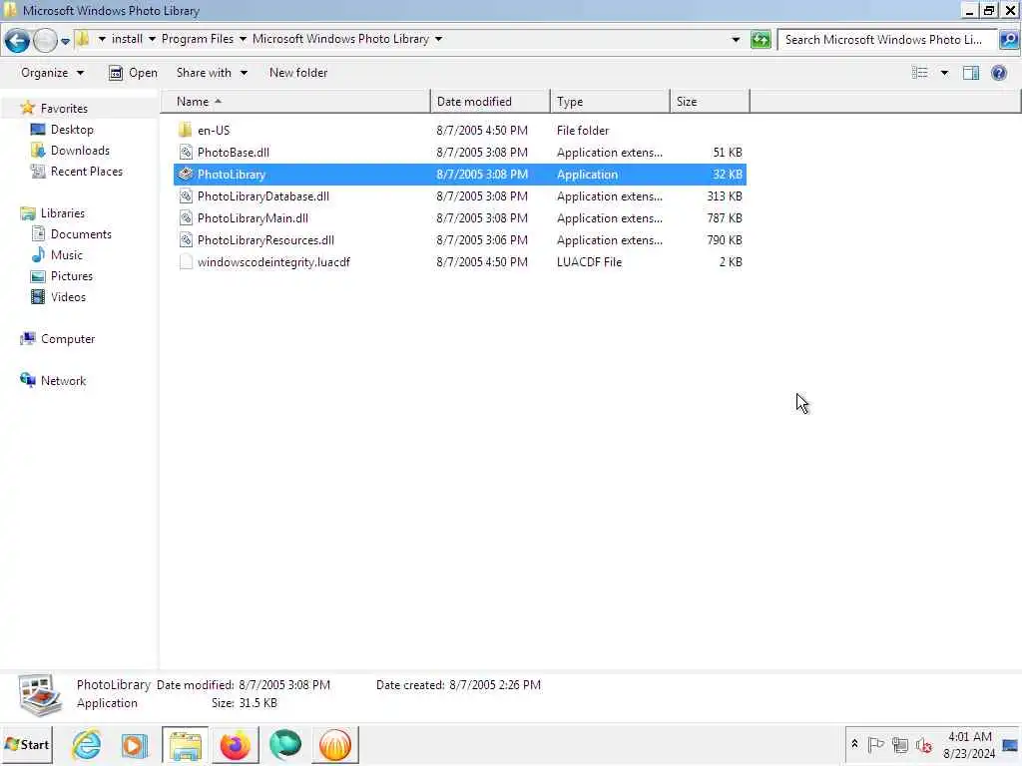Click the network tray icon
This screenshot has width=1022, height=766.
click(x=900, y=744)
